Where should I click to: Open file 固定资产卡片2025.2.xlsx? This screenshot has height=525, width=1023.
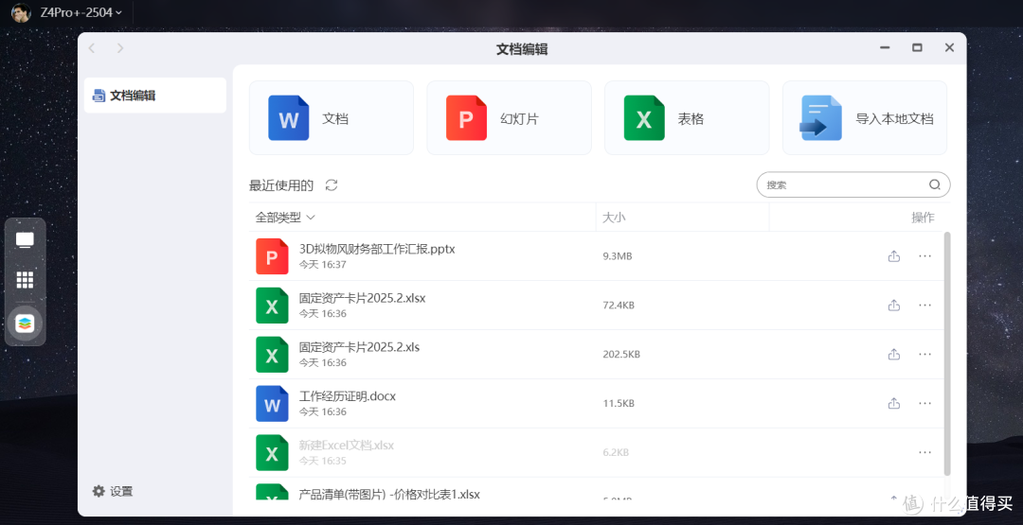click(x=362, y=298)
